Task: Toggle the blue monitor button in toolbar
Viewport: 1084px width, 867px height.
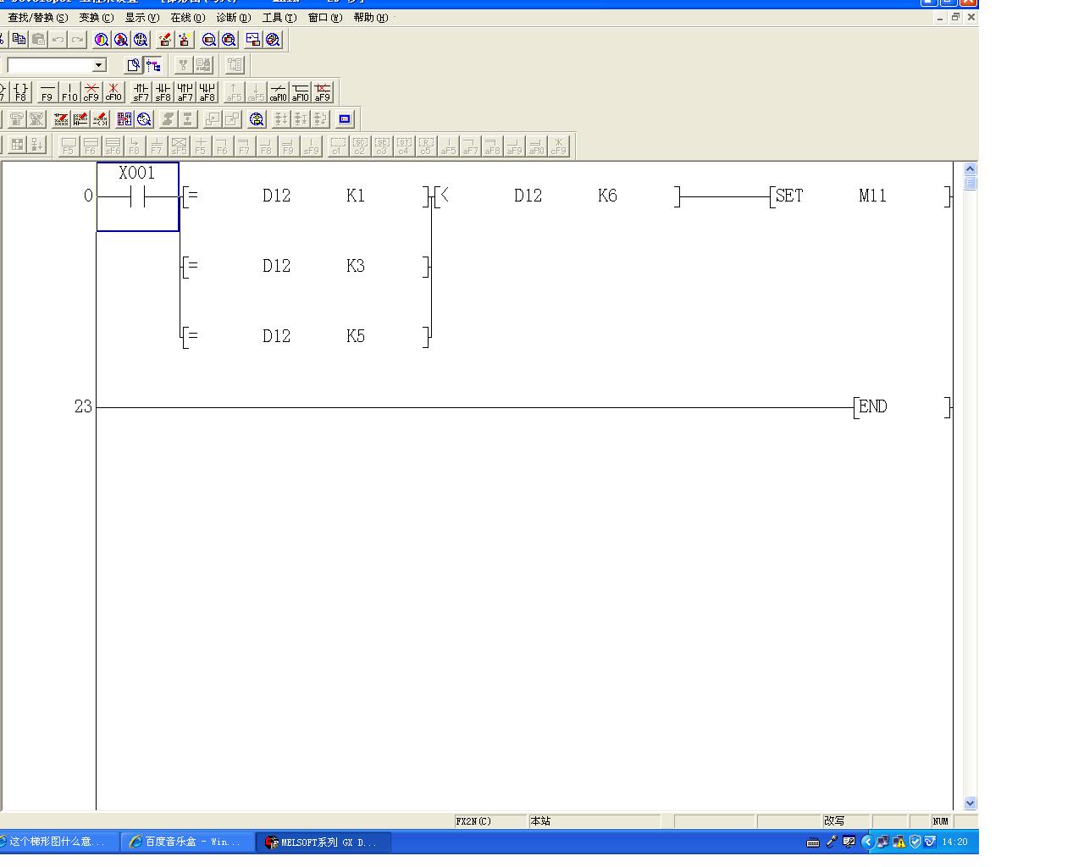Action: [x=345, y=119]
